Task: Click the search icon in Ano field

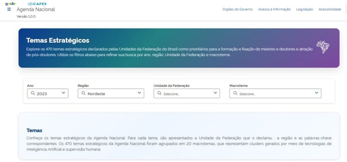Action: 33,93
